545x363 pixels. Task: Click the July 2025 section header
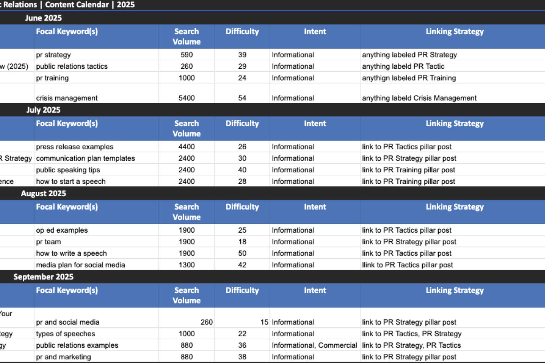pyautogui.click(x=43, y=110)
